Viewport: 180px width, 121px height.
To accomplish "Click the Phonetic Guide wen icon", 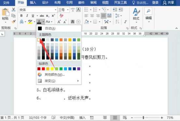I will (73, 10).
